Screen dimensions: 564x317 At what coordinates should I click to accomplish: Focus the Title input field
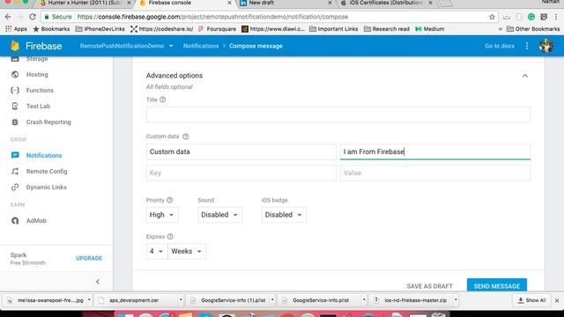click(x=338, y=114)
